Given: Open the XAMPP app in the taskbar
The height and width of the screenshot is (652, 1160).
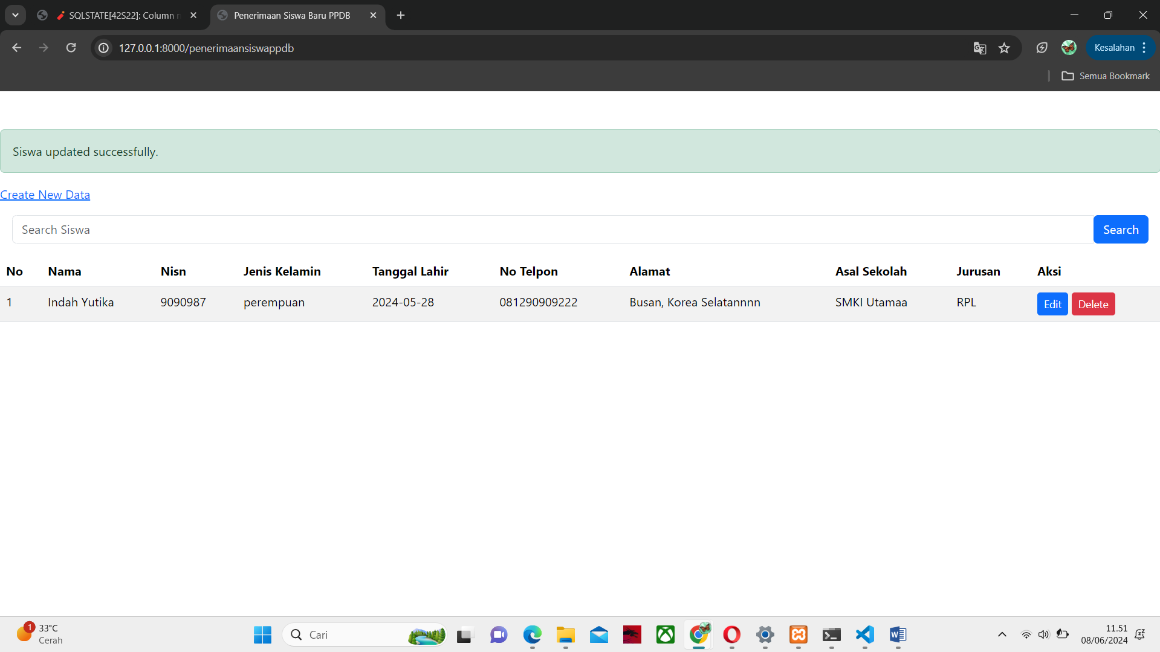Looking at the screenshot, I should (798, 634).
